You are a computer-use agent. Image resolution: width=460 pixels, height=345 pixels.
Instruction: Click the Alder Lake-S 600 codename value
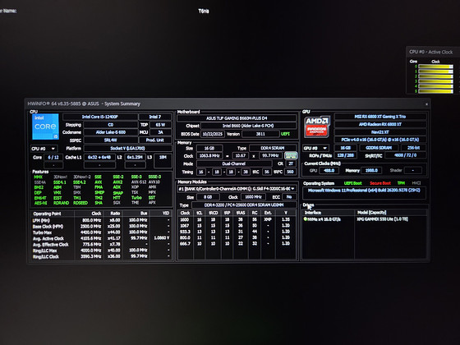[x=111, y=132]
